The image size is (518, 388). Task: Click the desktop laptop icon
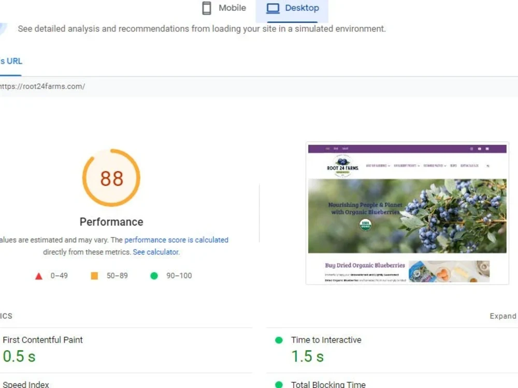pos(273,8)
